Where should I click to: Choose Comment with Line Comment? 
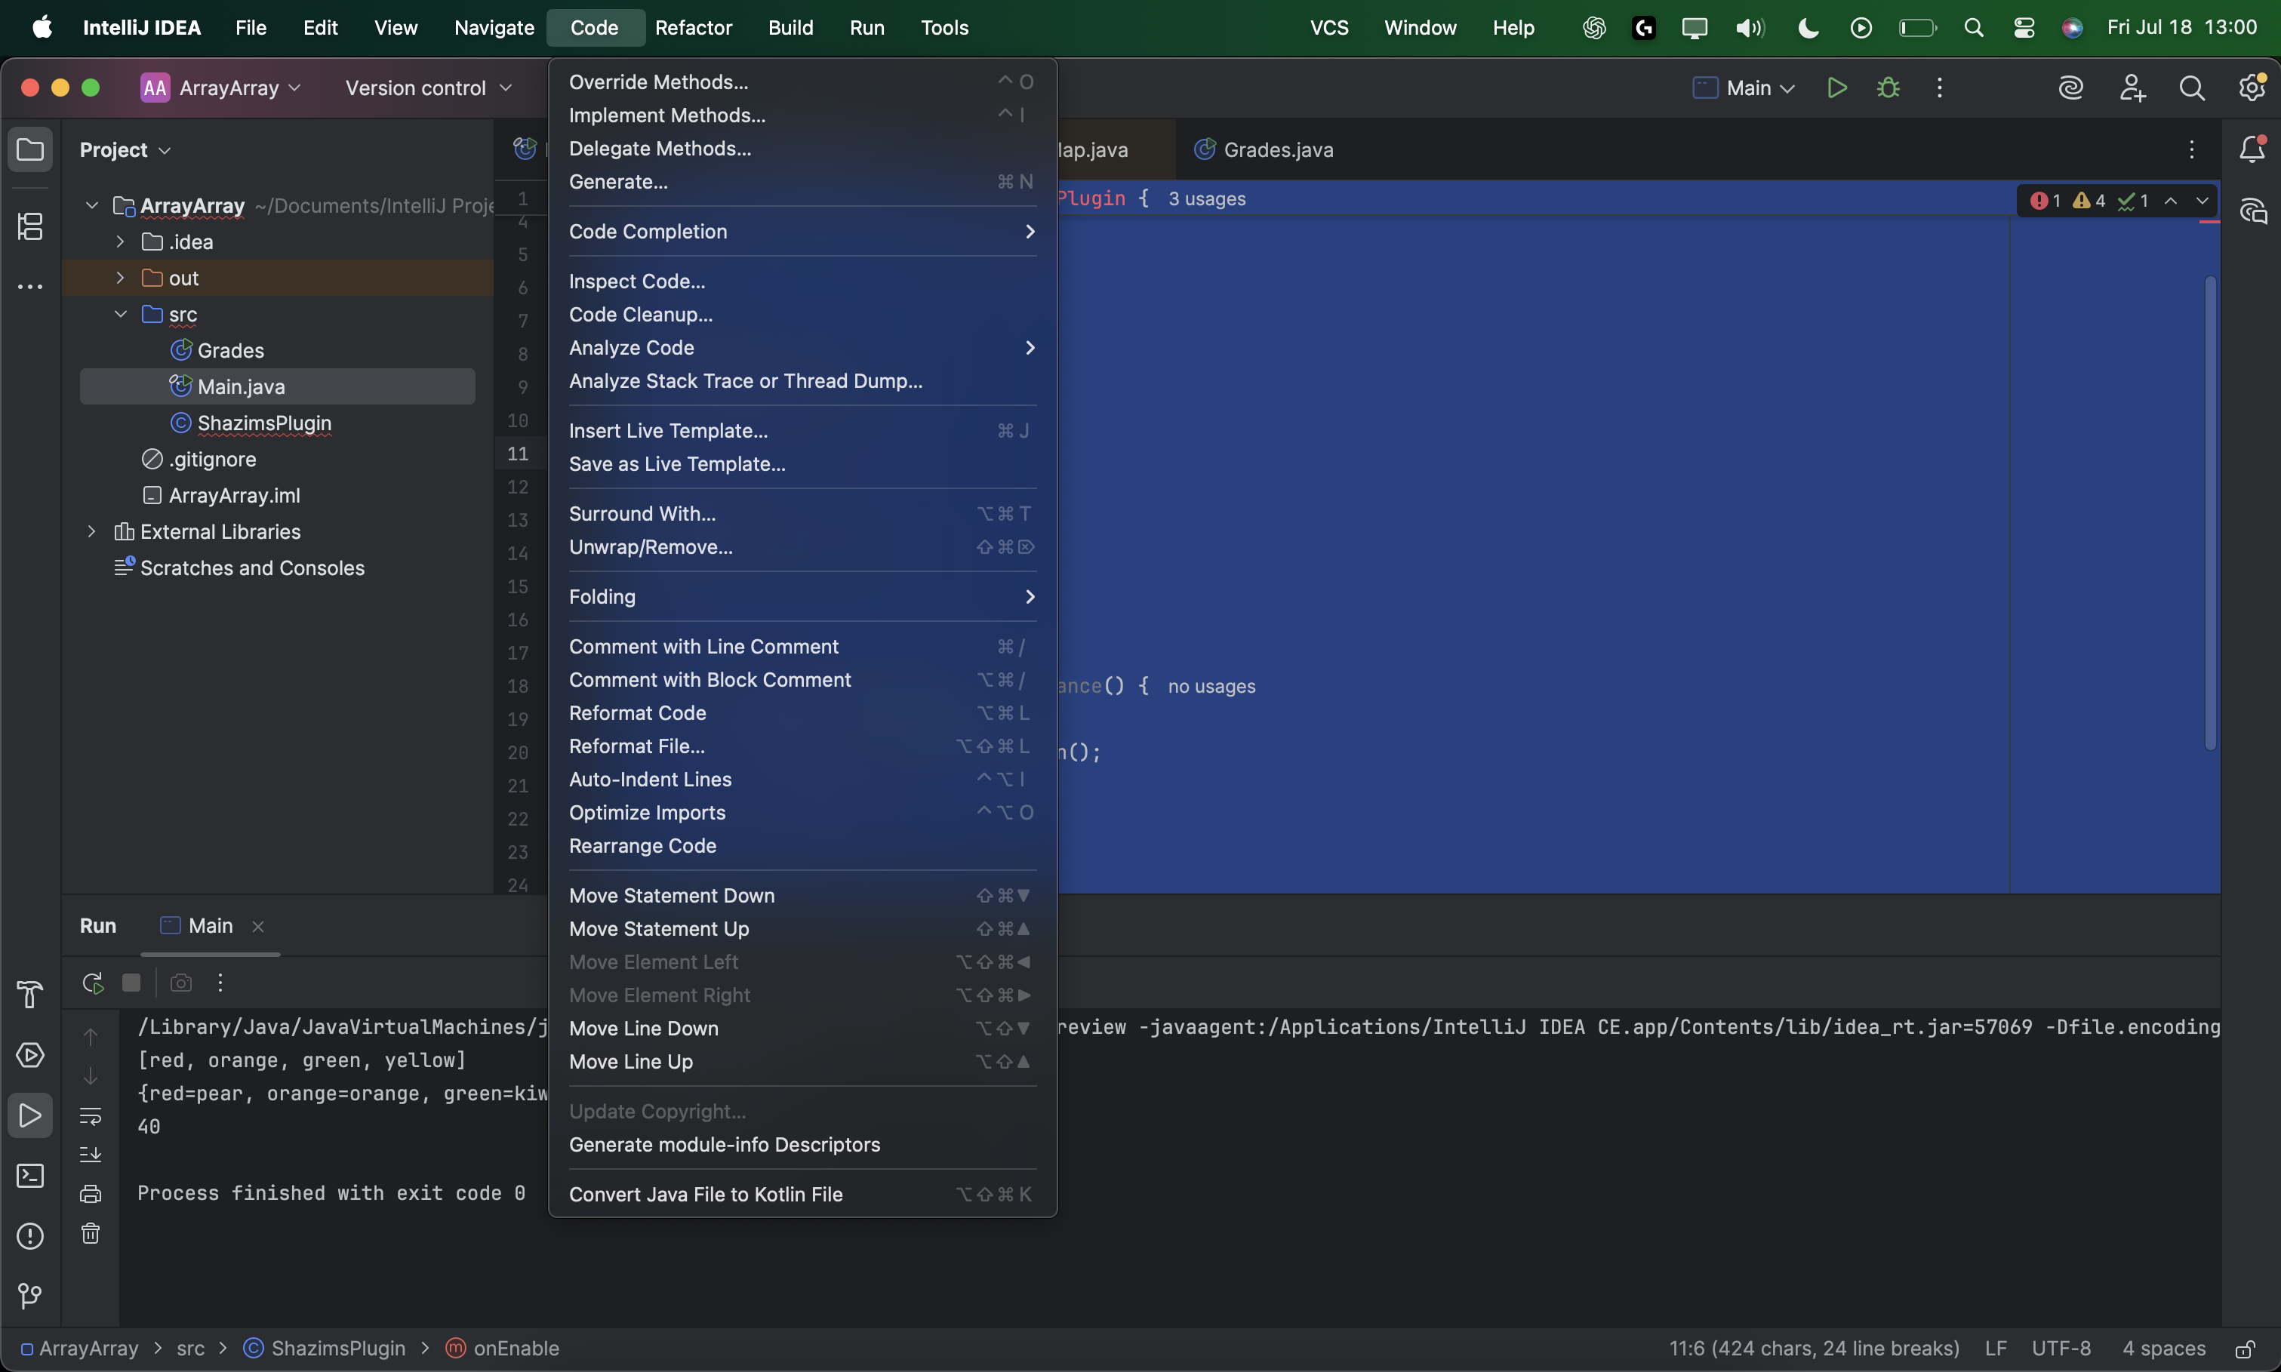pyautogui.click(x=802, y=646)
